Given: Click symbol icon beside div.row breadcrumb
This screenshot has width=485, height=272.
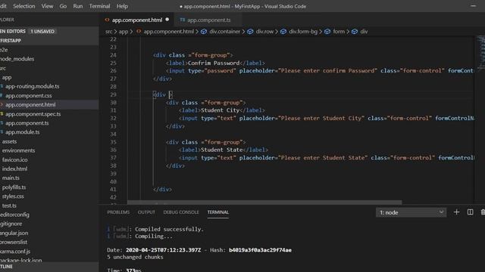Looking at the screenshot, I should (250, 32).
